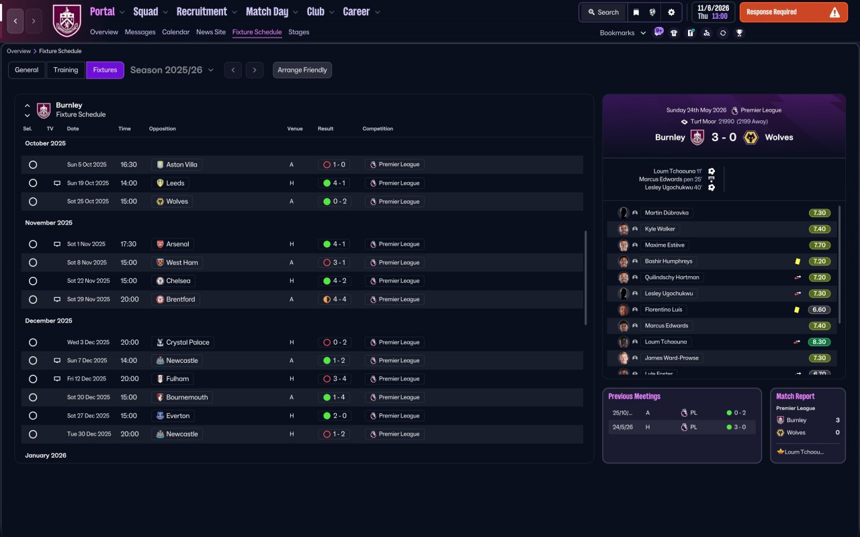Screen dimensions: 860x537
Task: Go back with the left arrow navigation button
Action: point(15,21)
